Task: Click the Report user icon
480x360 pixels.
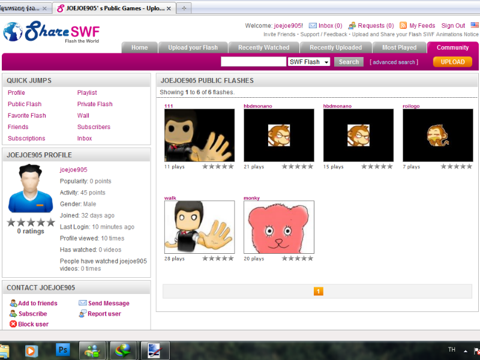Action: click(x=83, y=313)
